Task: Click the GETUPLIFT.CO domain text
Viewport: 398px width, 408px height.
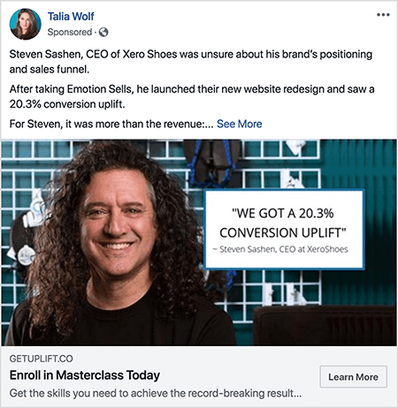Action: click(x=41, y=359)
